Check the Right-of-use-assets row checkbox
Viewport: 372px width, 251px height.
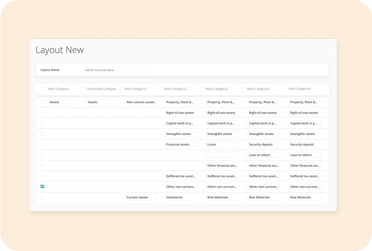42,112
